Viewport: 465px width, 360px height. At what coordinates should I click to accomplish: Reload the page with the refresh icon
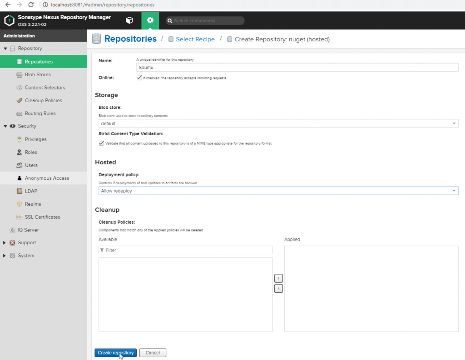click(x=31, y=5)
